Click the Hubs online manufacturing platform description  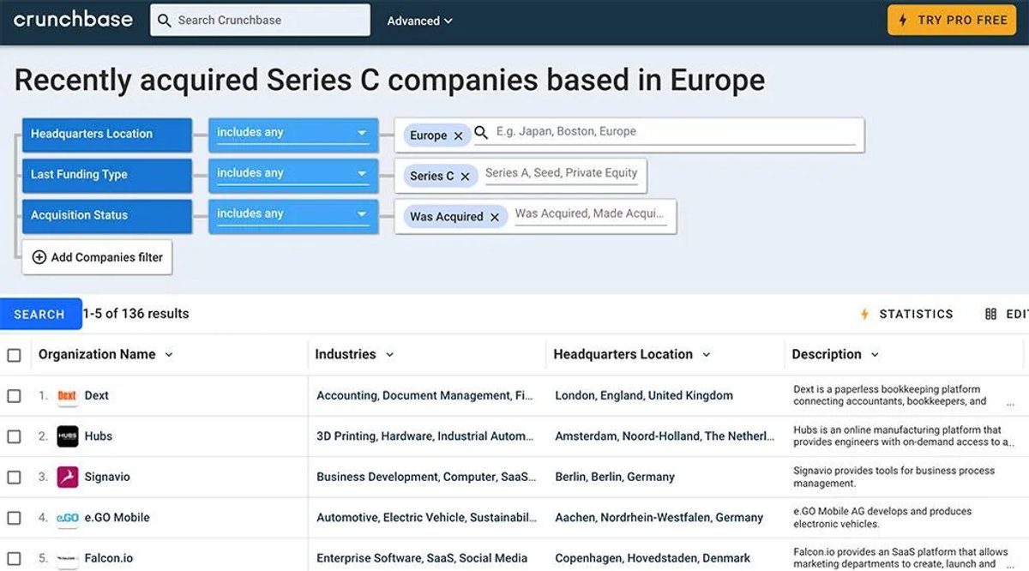[x=902, y=436]
